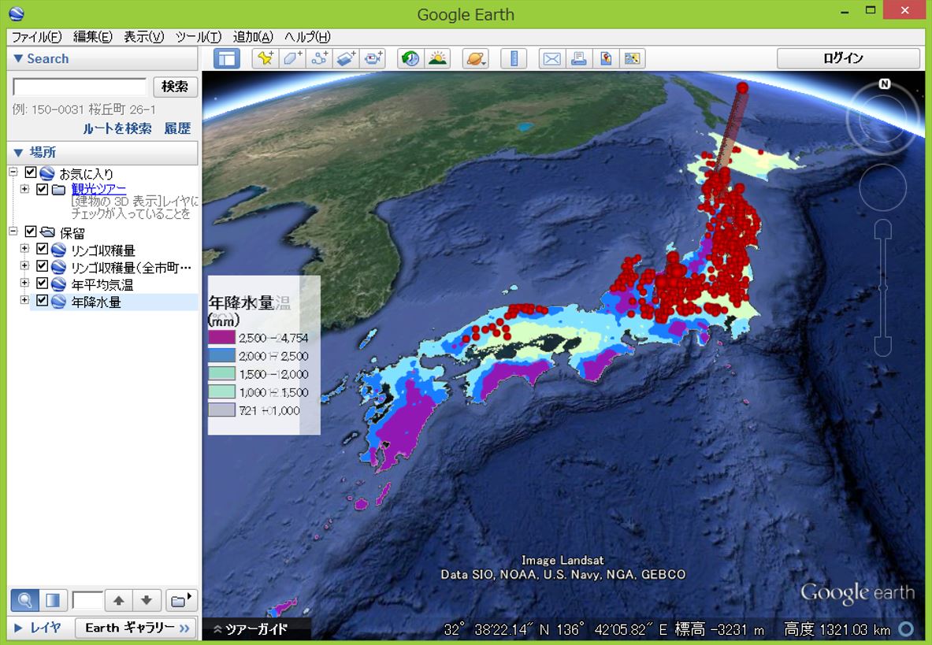
Task: Toggle the sunlight icon in toolbar
Action: click(437, 58)
